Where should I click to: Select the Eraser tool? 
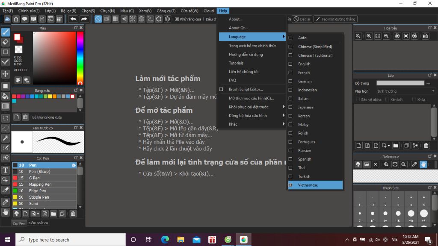[x=5, y=42]
